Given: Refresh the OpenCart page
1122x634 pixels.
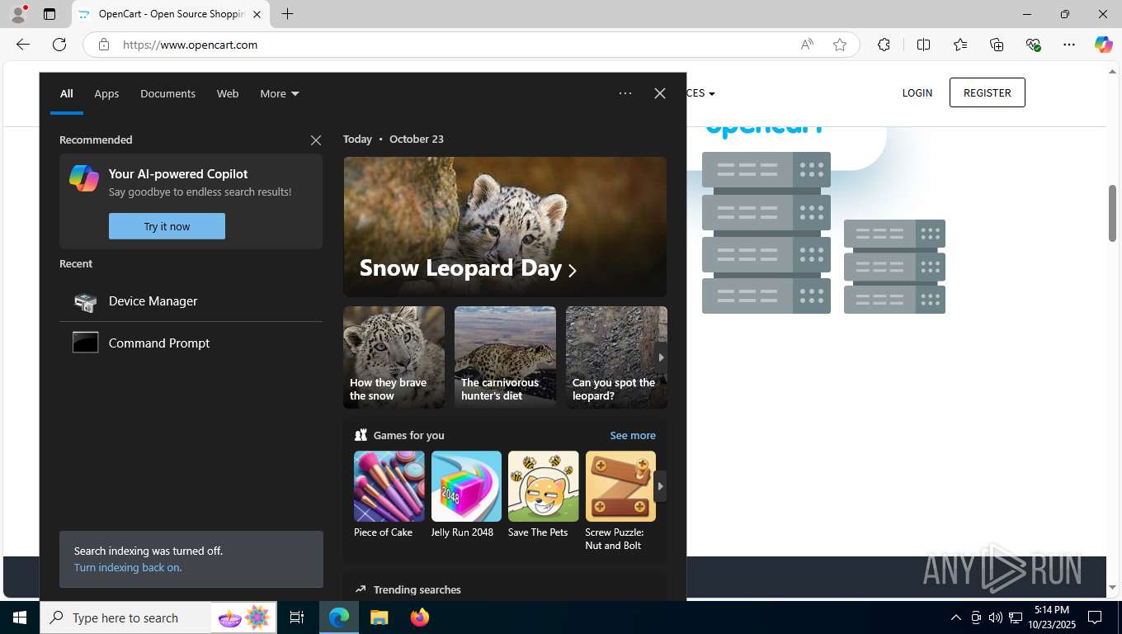Looking at the screenshot, I should point(59,45).
